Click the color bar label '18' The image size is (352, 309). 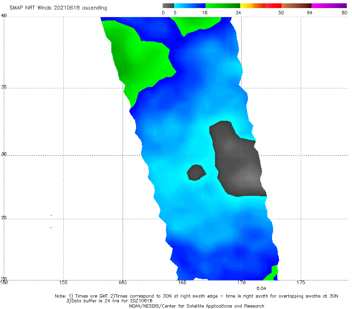point(205,12)
